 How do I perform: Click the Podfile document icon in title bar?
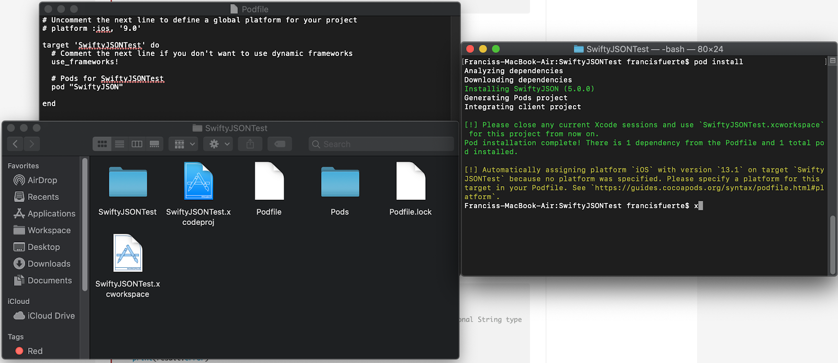click(234, 9)
